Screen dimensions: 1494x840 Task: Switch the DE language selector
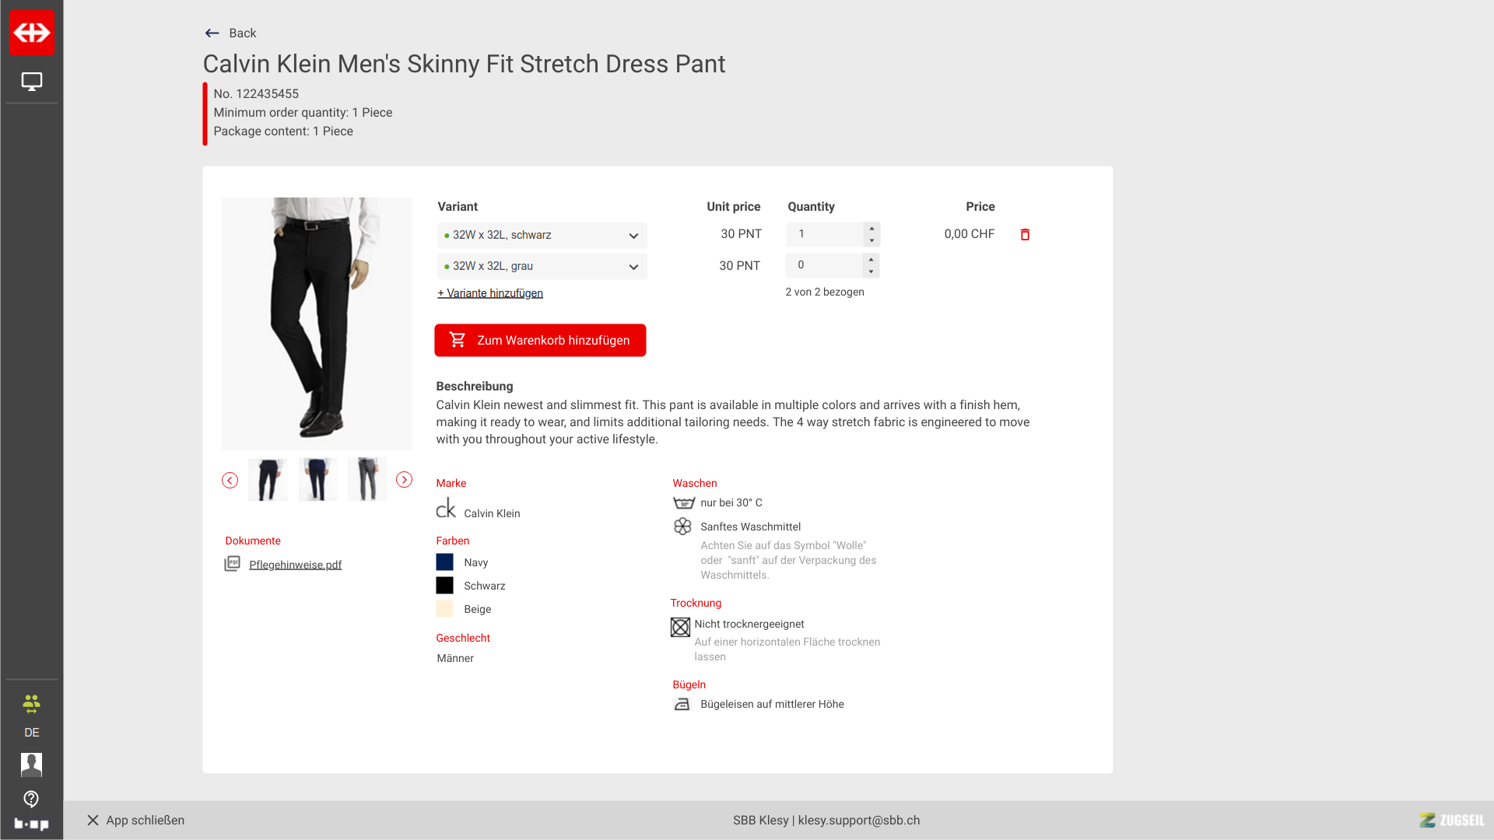coord(31,733)
